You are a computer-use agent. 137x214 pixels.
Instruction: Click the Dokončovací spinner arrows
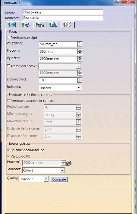pos(80,80)
